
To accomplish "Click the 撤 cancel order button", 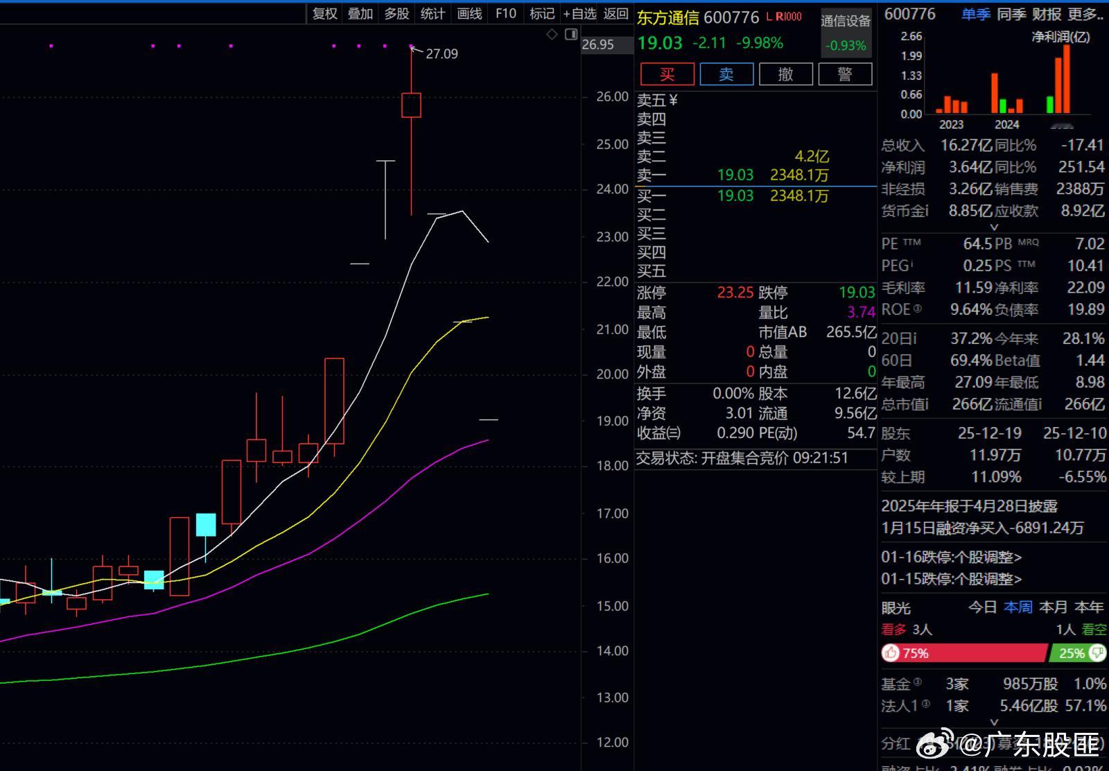I will [786, 74].
